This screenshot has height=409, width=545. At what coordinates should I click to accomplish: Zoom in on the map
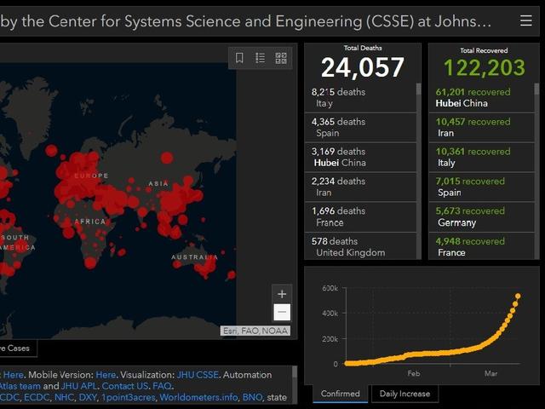pyautogui.click(x=282, y=294)
